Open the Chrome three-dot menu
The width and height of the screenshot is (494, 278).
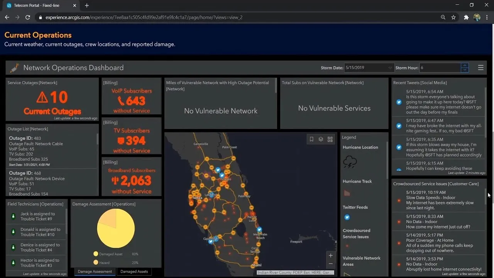pos(487,17)
